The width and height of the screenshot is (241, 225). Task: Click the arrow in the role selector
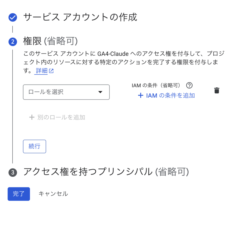click(x=100, y=92)
